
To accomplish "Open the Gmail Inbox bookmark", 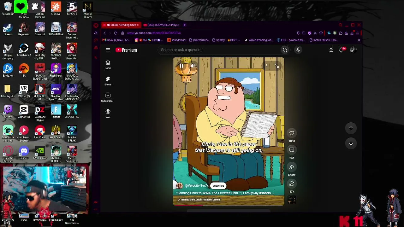I will pos(116,40).
